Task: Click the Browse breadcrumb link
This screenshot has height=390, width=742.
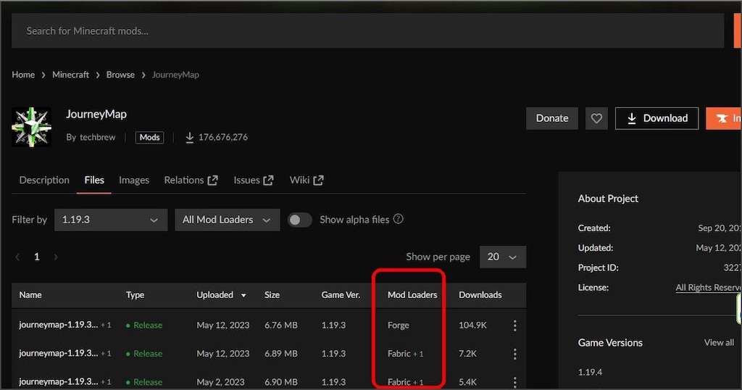Action: pos(120,75)
